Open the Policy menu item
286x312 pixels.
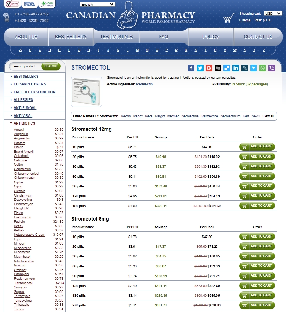(x=210, y=37)
